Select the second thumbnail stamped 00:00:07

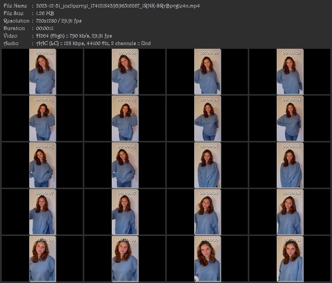125,212
